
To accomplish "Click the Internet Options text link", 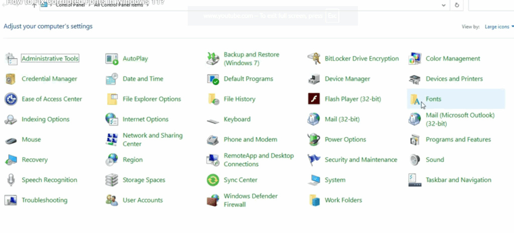I will (x=146, y=120).
